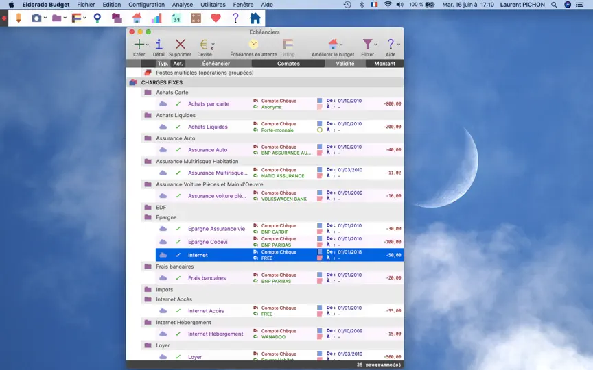Expand the Améliorer le budget dropdown

pos(341,45)
